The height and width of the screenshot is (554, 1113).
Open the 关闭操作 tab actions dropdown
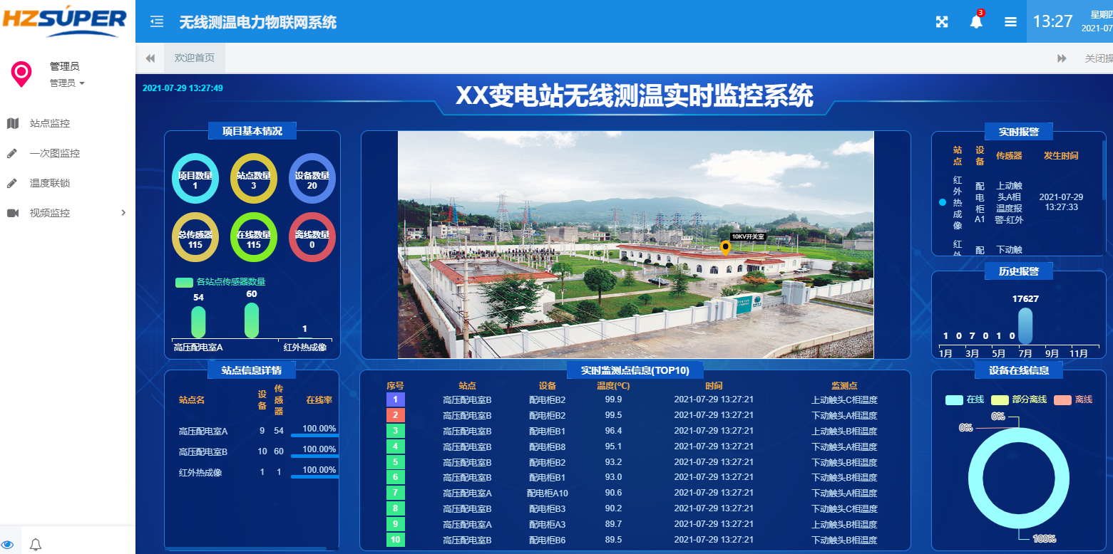click(x=1098, y=58)
